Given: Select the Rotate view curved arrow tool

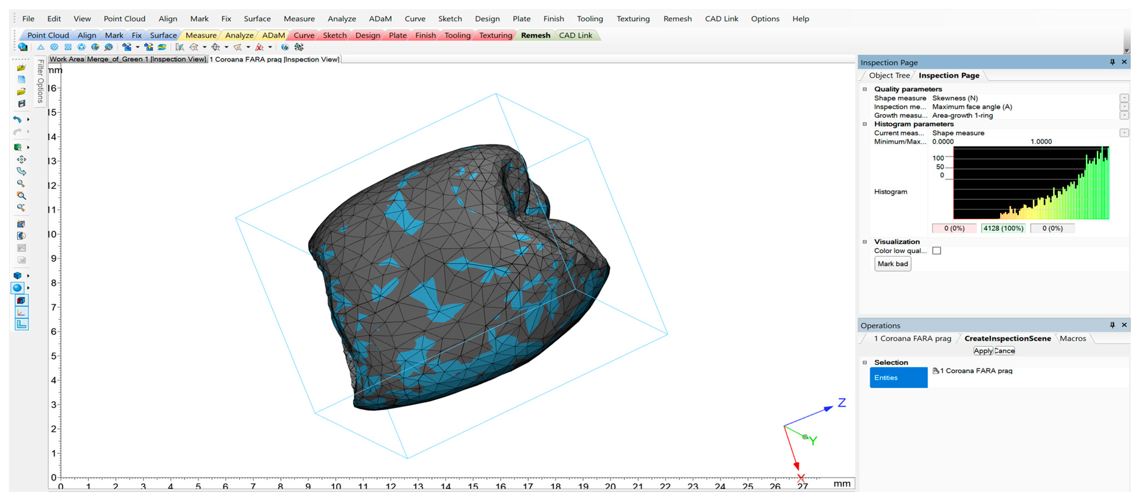Looking at the screenshot, I should tap(21, 171).
